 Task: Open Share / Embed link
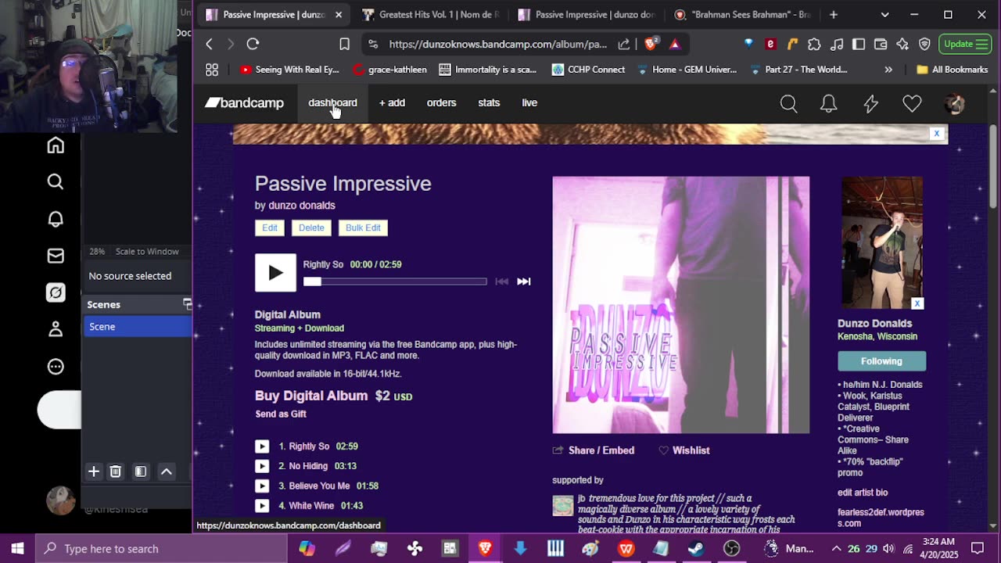click(594, 450)
